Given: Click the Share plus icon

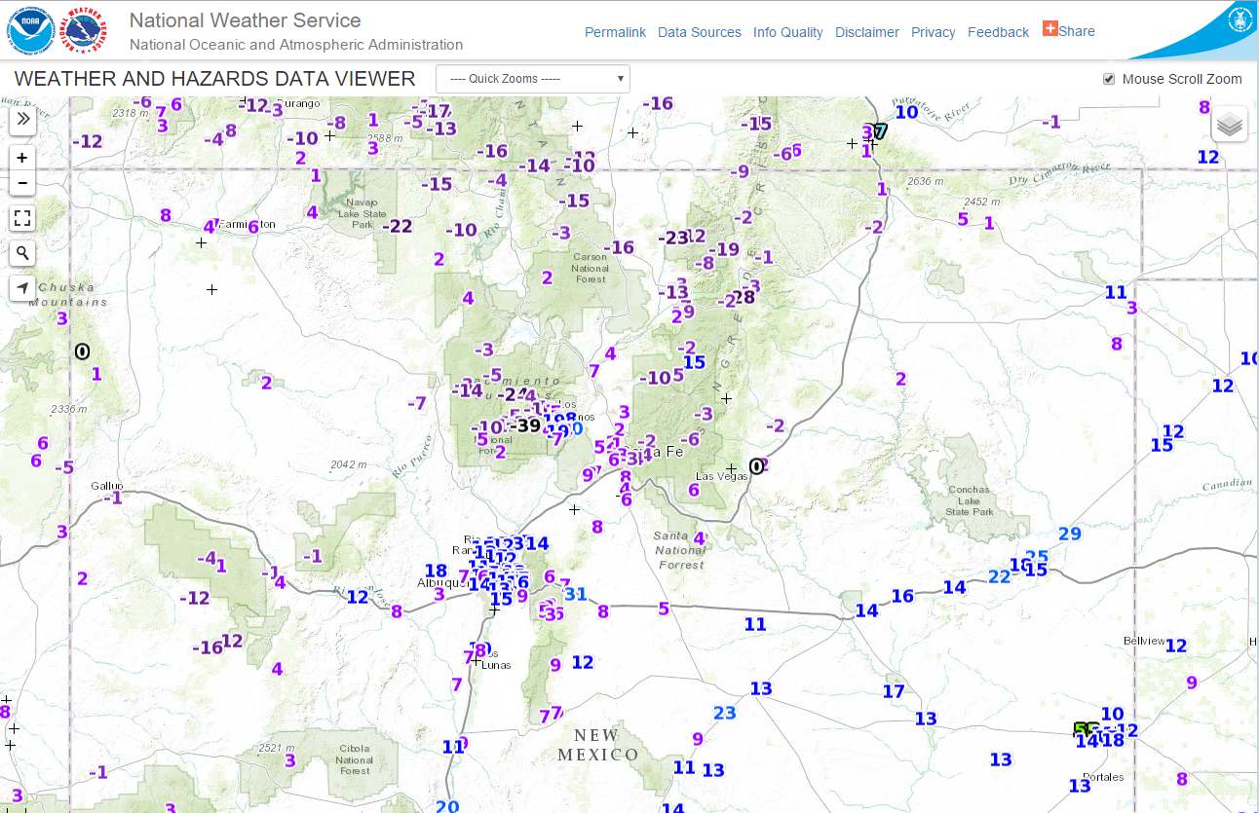Looking at the screenshot, I should coord(1050,29).
